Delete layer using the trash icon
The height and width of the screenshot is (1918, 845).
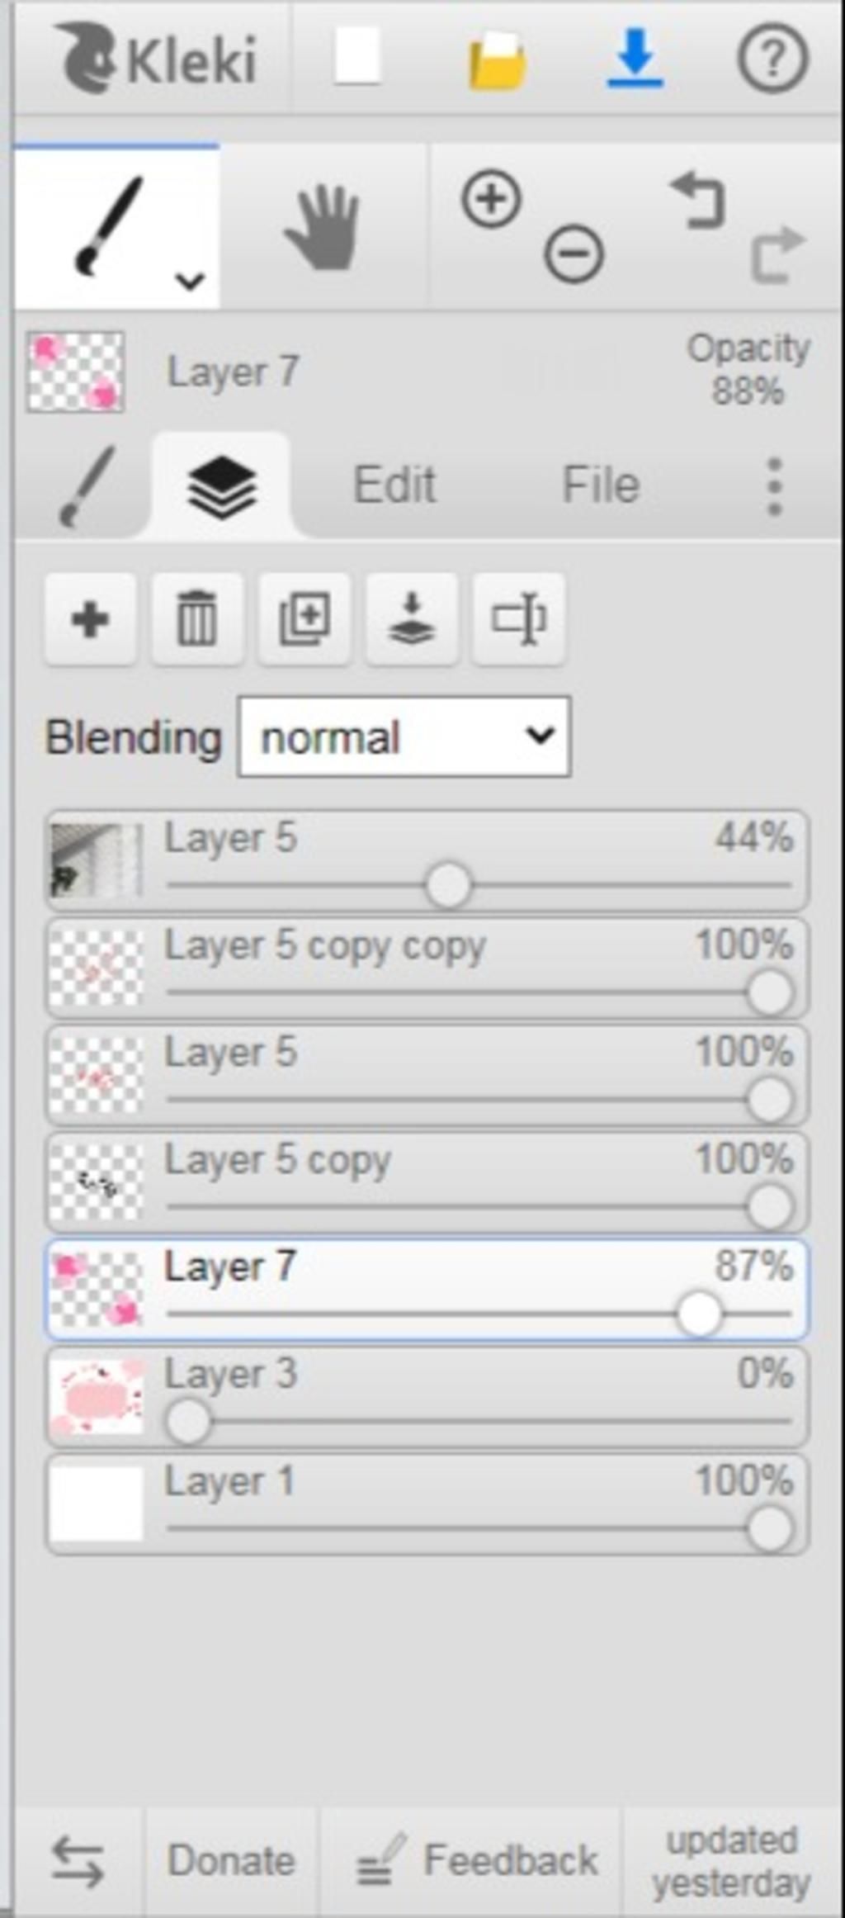click(x=197, y=619)
